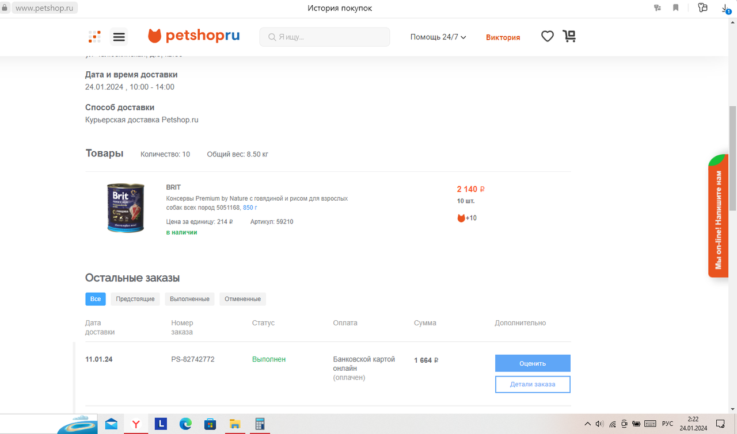Screen dimensions: 737x434
Task: Open Calculator from the taskbar
Action: pos(260,424)
